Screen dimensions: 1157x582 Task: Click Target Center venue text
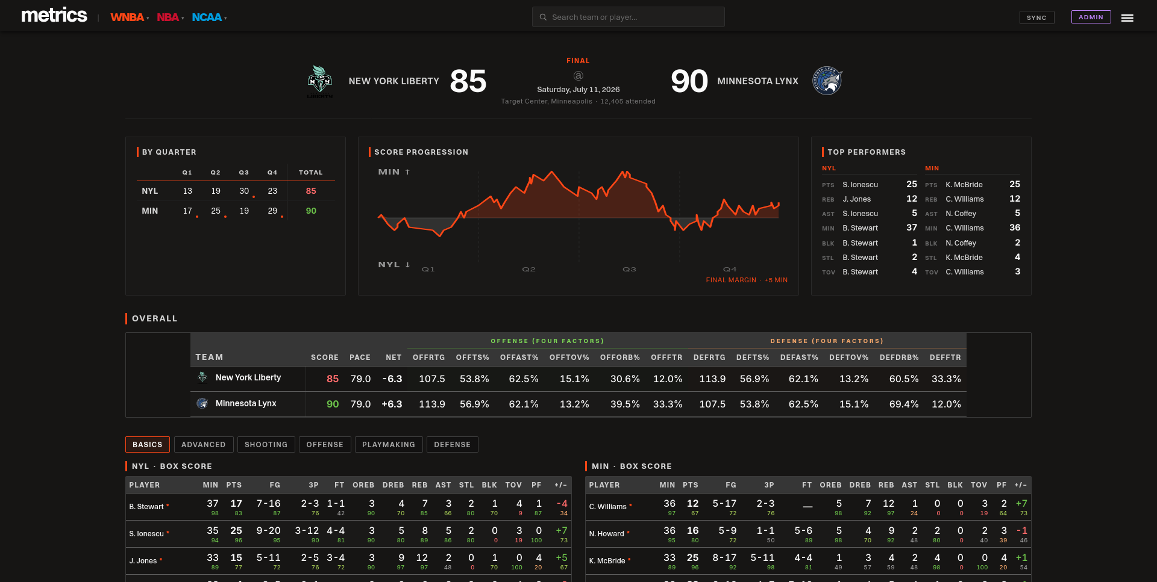click(547, 102)
